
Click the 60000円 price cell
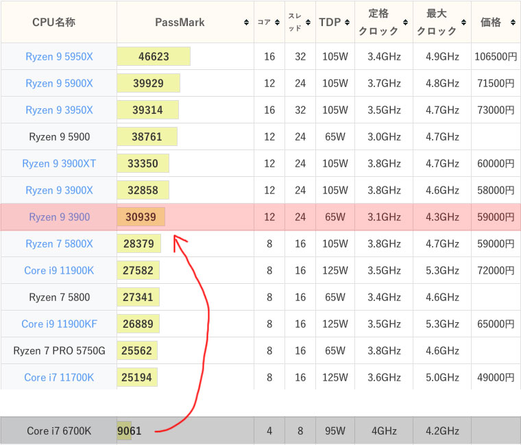(496, 163)
